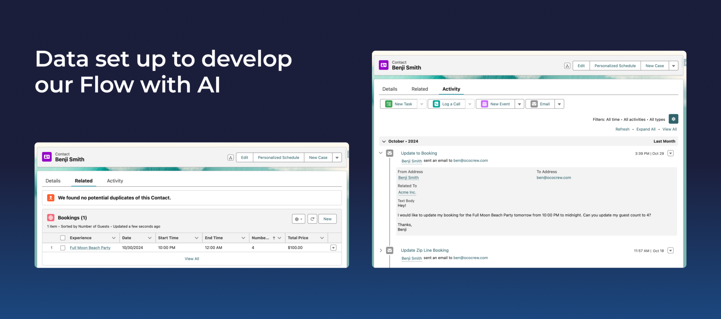Refresh the Bookings related list
Viewport: 721px width, 319px height.
click(312, 219)
